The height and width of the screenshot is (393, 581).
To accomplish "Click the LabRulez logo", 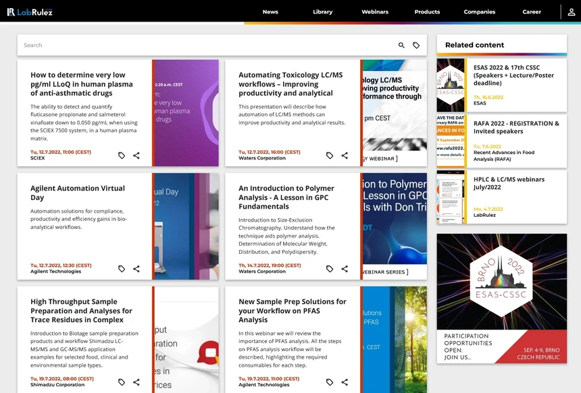I will point(30,12).
